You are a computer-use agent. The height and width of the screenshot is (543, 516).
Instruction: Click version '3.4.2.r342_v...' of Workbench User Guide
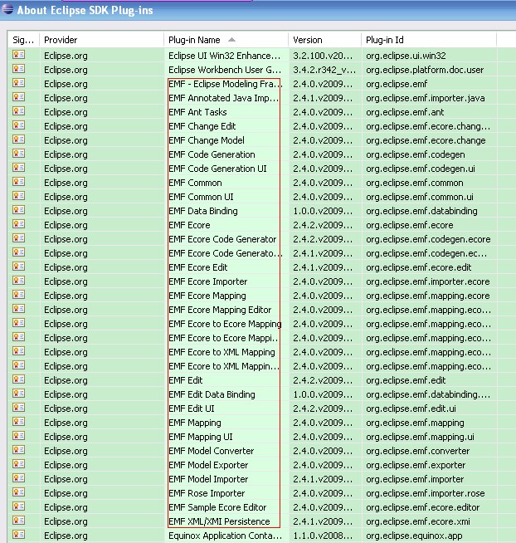[x=324, y=70]
